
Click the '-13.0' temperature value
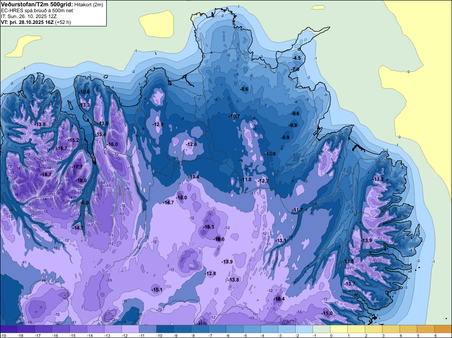103,123
